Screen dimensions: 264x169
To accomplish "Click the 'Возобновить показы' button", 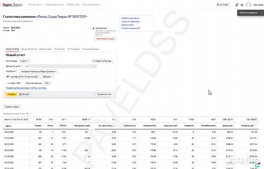I will [x=105, y=39].
